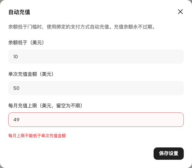Focus the red-outlined 每月充值上限 input field
Screen dimensions: 192x168
pyautogui.click(x=96, y=120)
